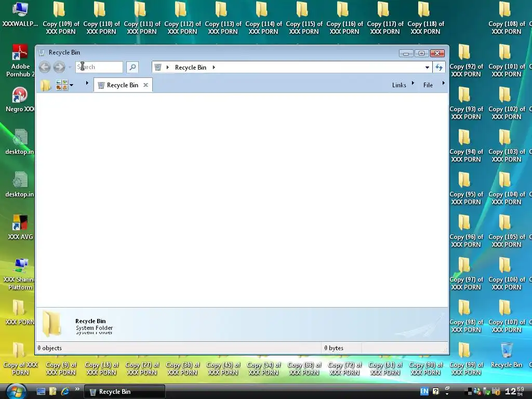532x399 pixels.
Task: Select the Copy (99) folder on desktop
Action: point(466,360)
